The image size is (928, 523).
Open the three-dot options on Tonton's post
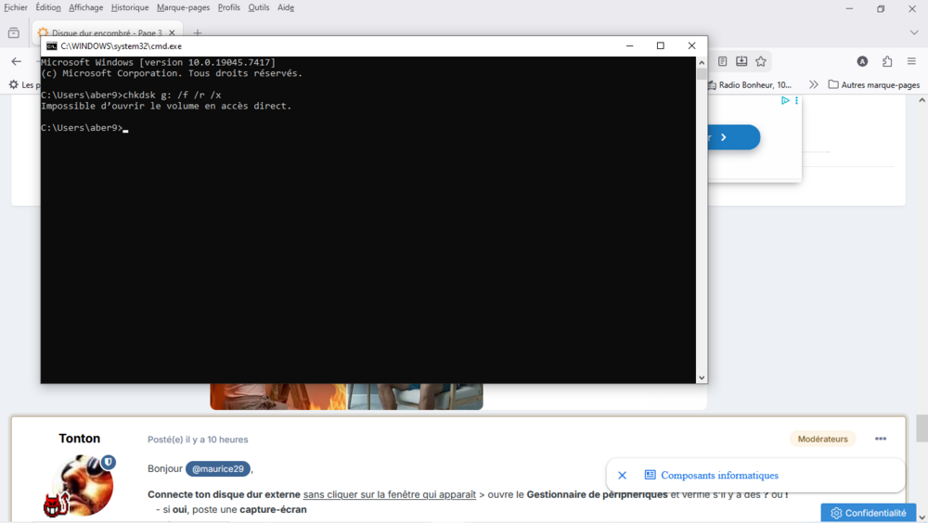(x=881, y=439)
